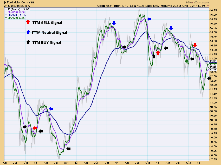
Task: Click the High 13.12 value
Action: pyautogui.click(x=121, y=6)
